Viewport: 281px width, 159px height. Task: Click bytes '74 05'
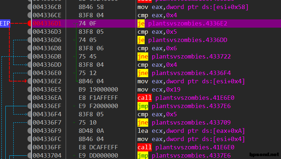pyautogui.click(x=88, y=40)
